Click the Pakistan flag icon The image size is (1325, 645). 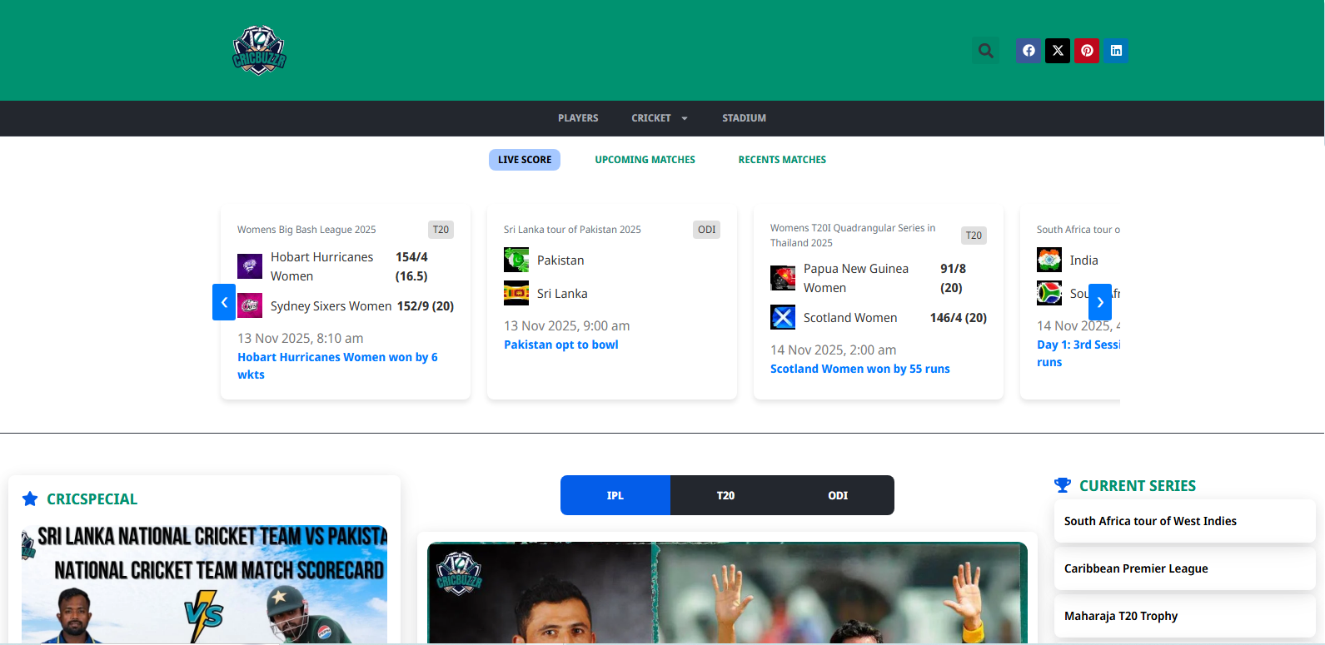point(516,260)
